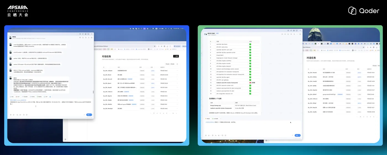387x155 pixels.
Task: Click opentrek-ibp/nacos row in right chat table
Action: click(x=234, y=44)
